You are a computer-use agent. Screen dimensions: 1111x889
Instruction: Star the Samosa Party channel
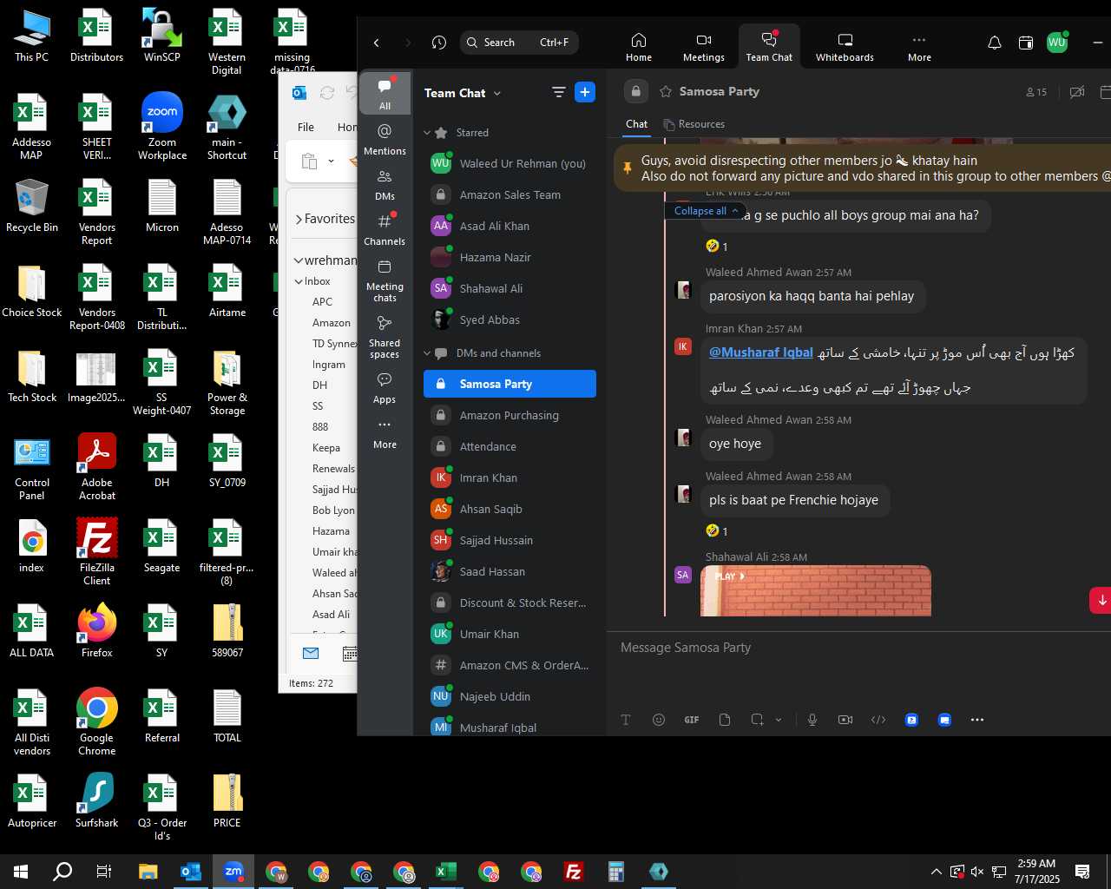point(666,91)
